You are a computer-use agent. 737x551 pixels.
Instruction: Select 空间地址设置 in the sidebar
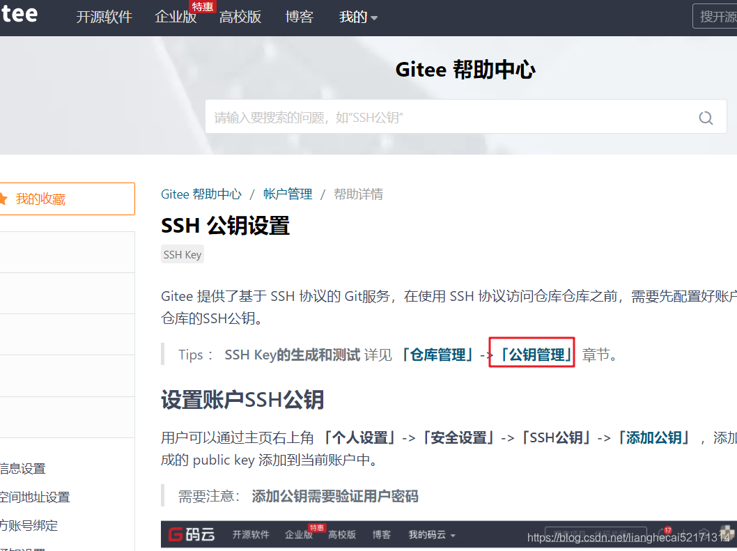[x=35, y=497]
